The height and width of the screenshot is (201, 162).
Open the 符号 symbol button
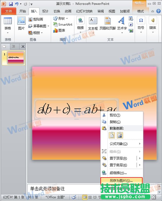pos(141,25)
